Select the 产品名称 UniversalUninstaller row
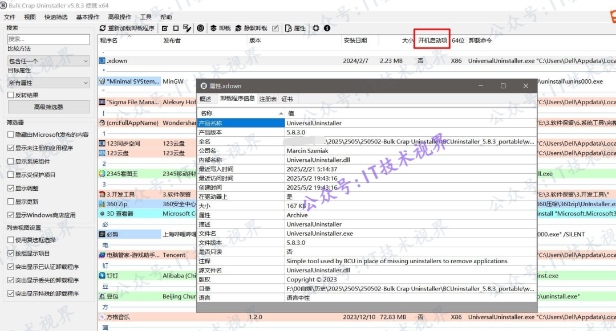 coord(367,123)
